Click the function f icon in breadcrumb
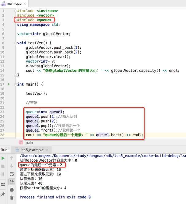 [21, 142]
